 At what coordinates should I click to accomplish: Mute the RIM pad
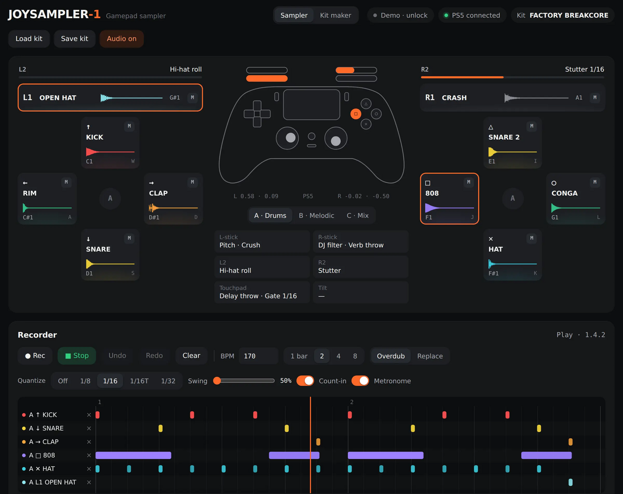66,182
